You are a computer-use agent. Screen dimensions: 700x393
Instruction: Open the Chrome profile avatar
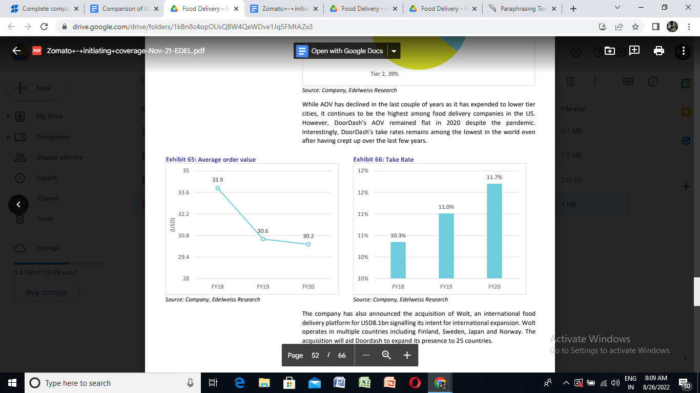pyautogui.click(x=672, y=27)
